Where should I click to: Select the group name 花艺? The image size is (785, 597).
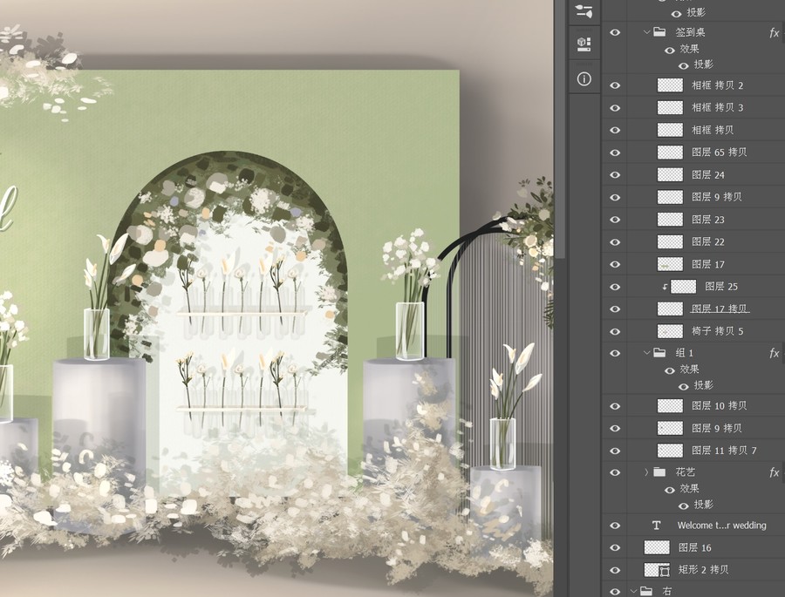tap(686, 471)
